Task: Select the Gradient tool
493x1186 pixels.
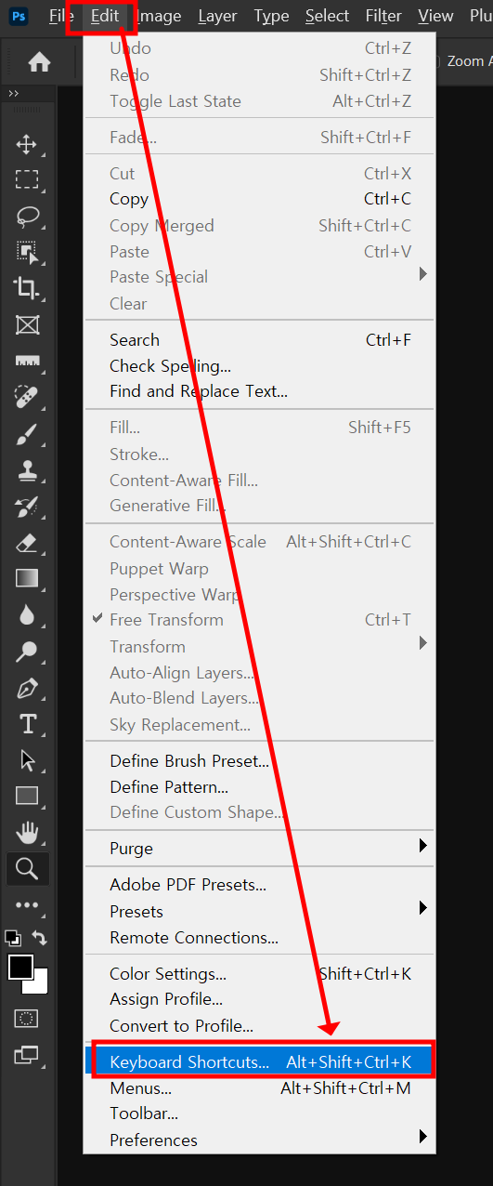Action: (x=27, y=578)
